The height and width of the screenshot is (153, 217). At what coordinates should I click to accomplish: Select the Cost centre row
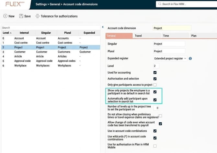pyautogui.click(x=51, y=43)
